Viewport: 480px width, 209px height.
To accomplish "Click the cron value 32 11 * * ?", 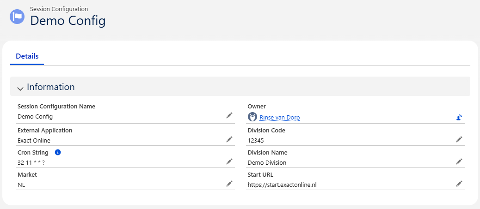I will 31,163.
